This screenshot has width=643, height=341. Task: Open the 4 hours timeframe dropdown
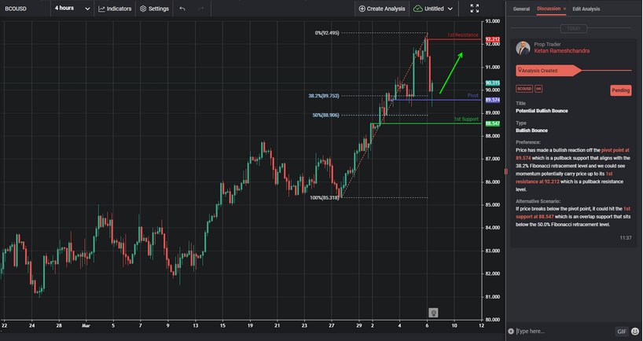(x=72, y=8)
